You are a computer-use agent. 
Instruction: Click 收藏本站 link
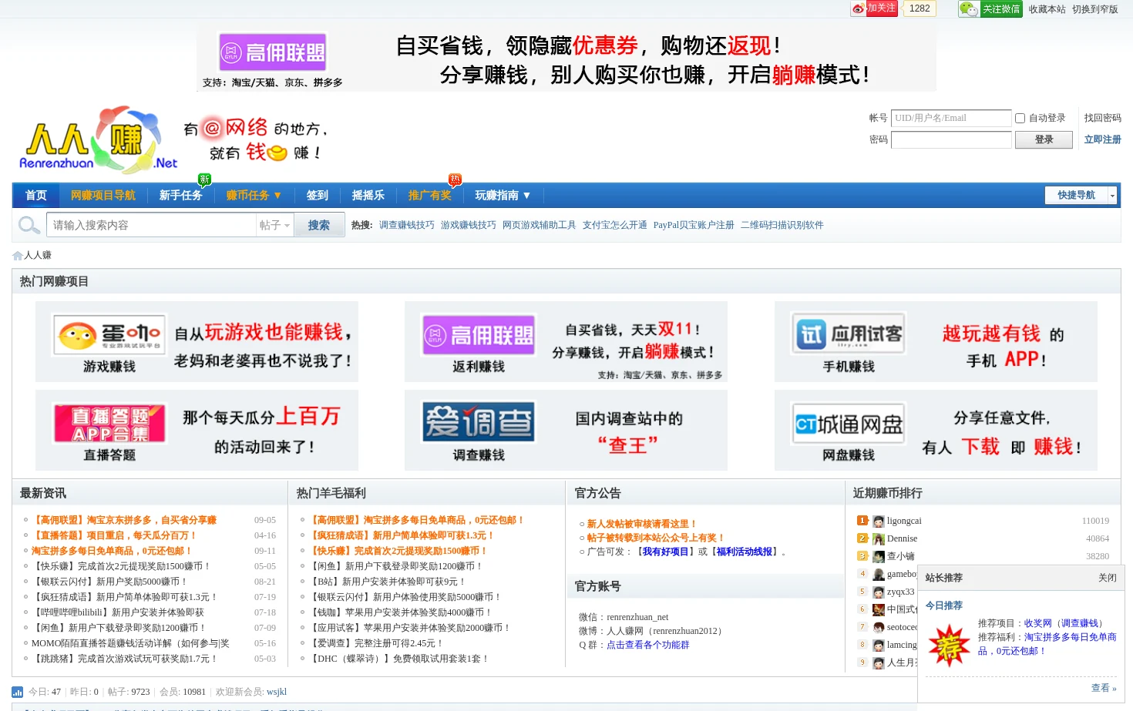point(1047,9)
